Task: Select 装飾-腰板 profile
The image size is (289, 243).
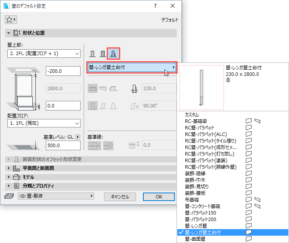Action: [x=233, y=193]
